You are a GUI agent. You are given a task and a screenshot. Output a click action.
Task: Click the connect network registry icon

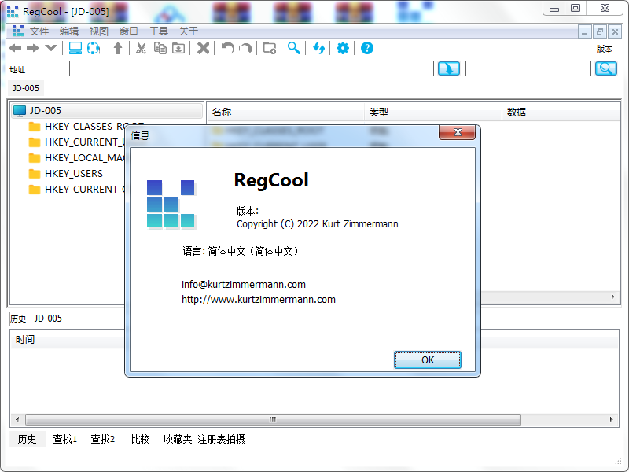[x=94, y=48]
